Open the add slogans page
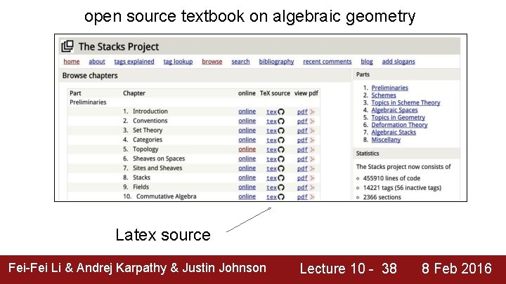The height and width of the screenshot is (284, 506). [x=398, y=62]
